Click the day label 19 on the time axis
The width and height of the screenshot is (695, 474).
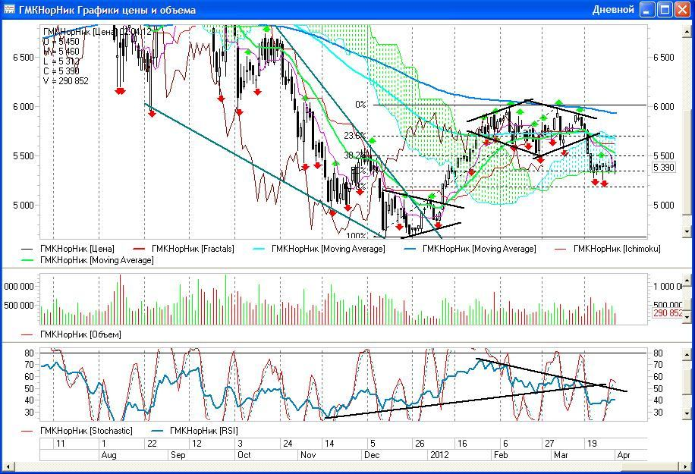click(x=591, y=444)
